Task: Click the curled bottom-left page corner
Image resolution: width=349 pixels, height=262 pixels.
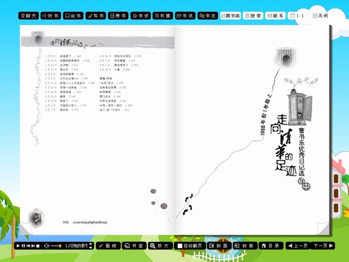Action: (x=25, y=229)
